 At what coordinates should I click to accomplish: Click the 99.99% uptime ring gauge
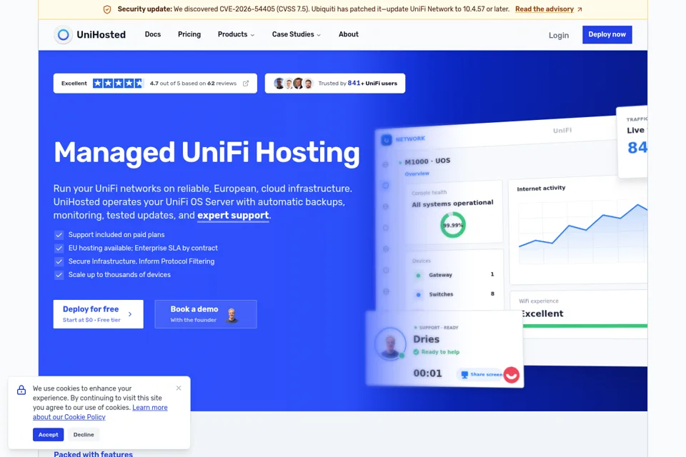coord(453,225)
